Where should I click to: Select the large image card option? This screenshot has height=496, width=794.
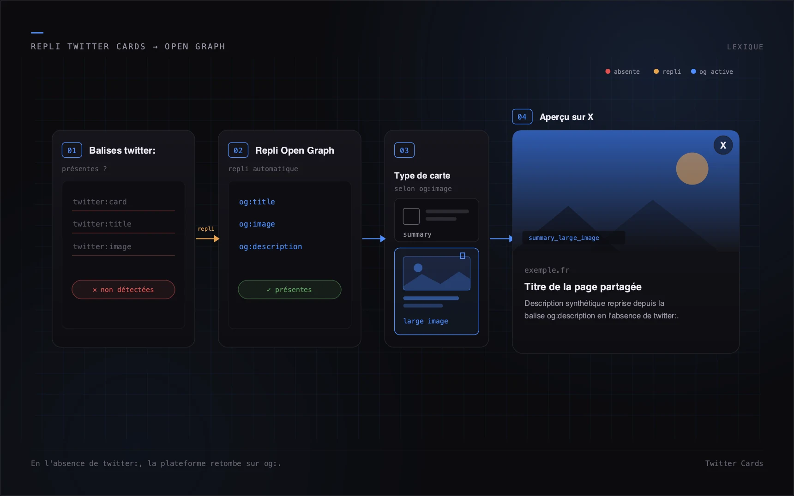coord(436,291)
